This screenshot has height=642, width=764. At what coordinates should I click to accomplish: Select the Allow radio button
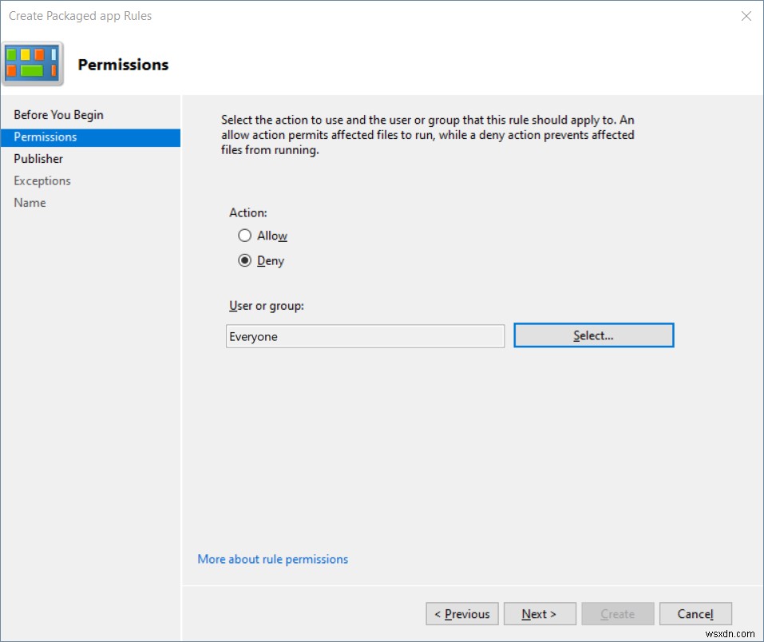(245, 236)
